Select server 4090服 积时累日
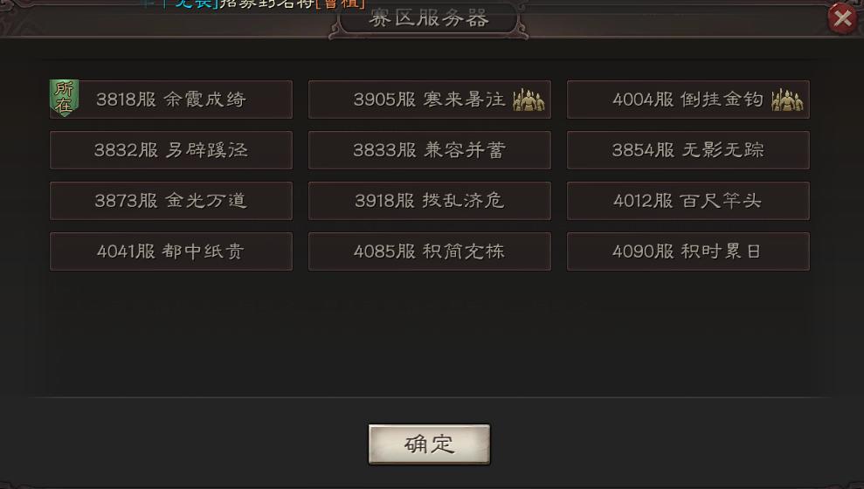Screen dimensions: 864x489 (x=688, y=251)
